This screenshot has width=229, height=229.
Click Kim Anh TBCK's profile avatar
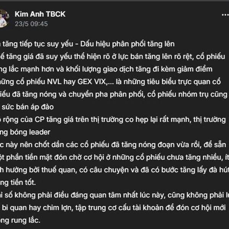[4, 18]
